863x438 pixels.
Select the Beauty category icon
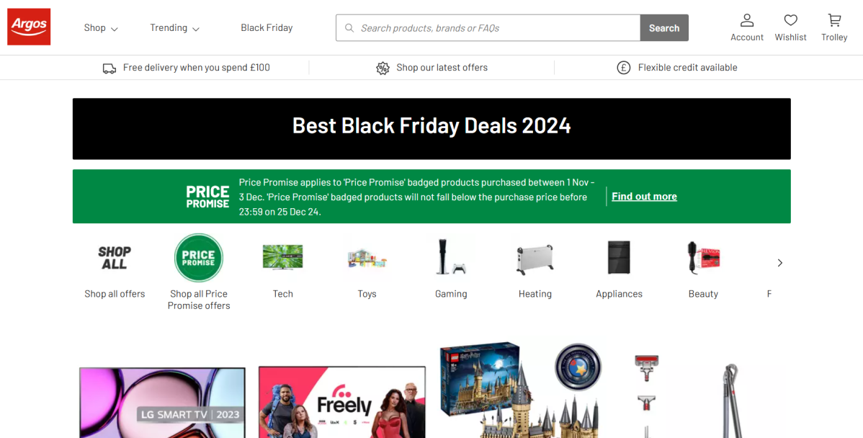click(x=703, y=257)
